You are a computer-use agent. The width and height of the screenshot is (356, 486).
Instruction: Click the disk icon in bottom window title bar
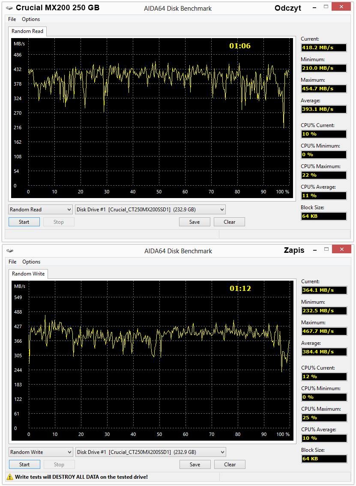(x=9, y=250)
